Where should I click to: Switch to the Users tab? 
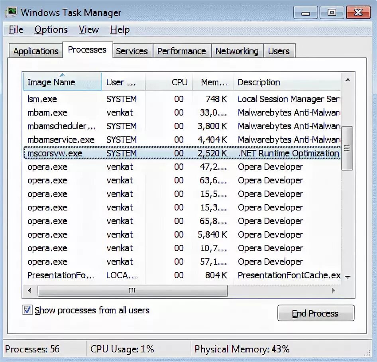[279, 51]
